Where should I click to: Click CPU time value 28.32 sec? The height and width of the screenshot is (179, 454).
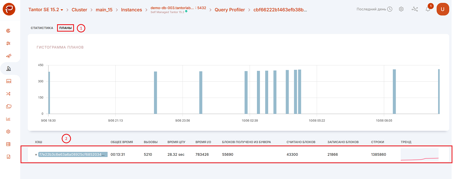click(176, 154)
